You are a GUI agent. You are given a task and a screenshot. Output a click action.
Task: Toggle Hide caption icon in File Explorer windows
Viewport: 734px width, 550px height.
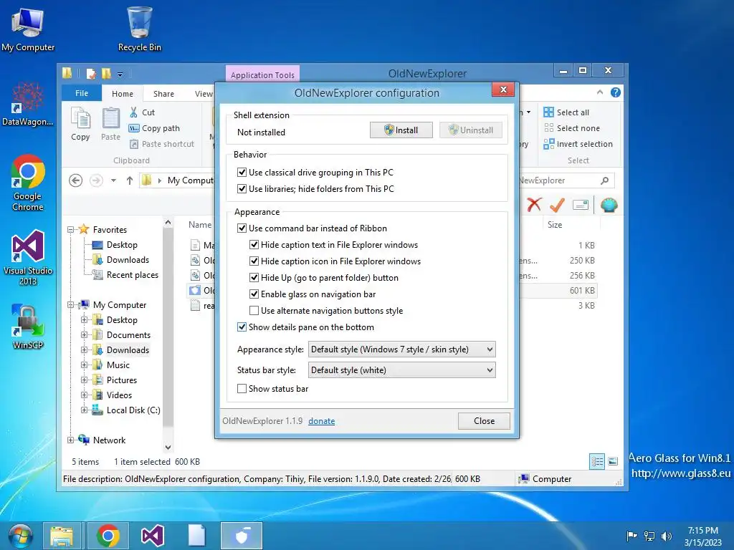coord(254,261)
